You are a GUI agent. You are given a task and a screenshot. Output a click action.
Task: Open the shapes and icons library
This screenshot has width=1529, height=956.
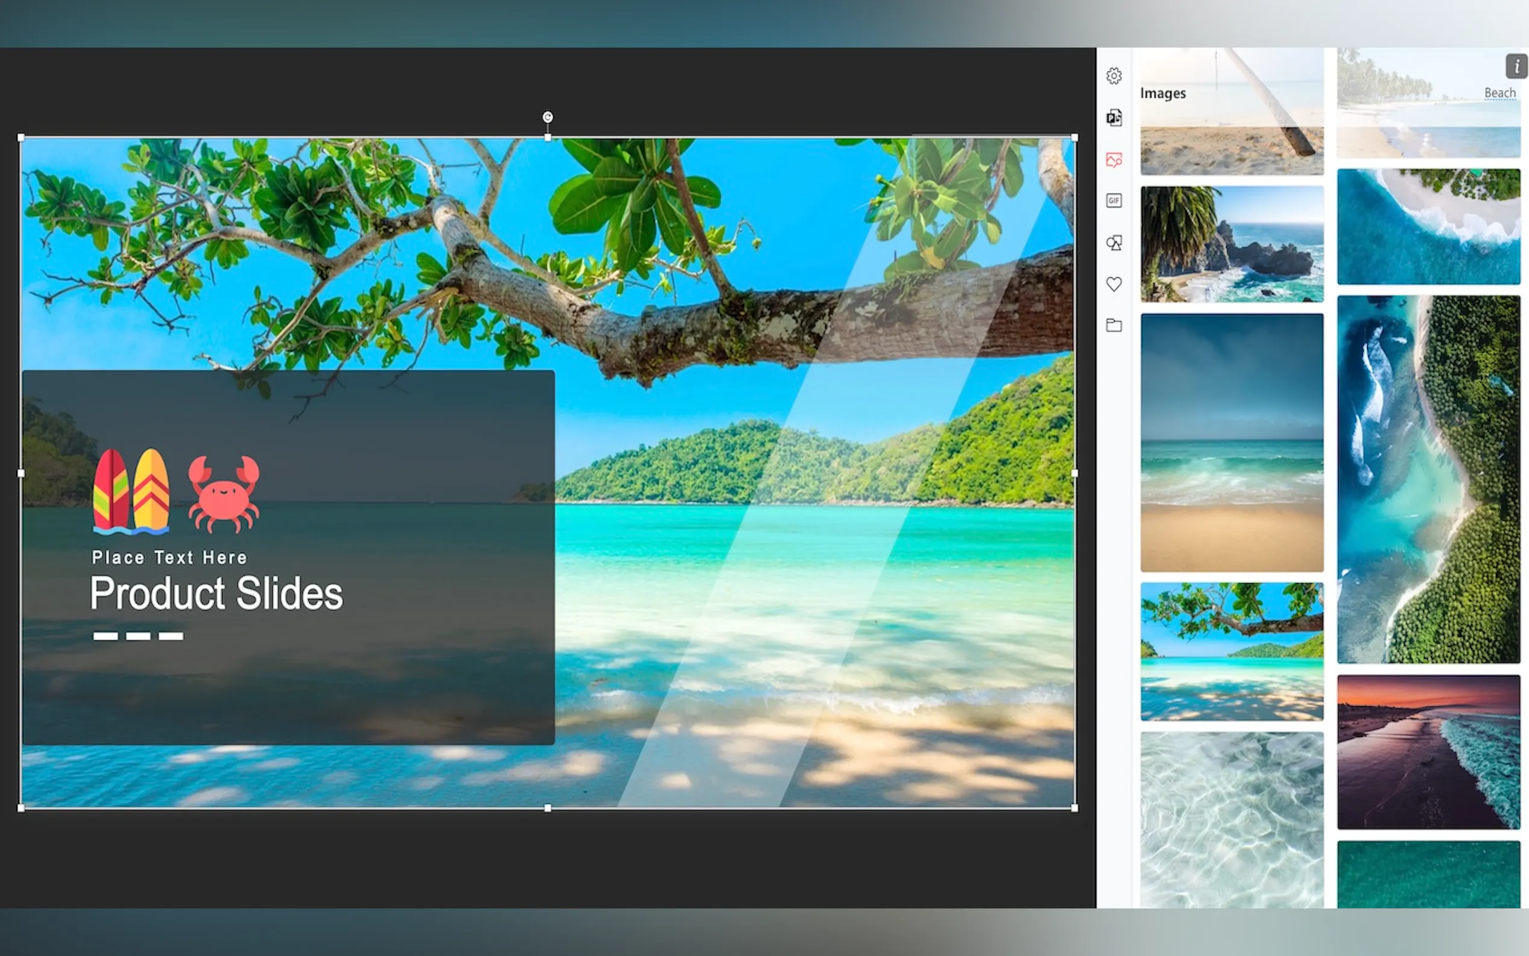pos(1114,243)
